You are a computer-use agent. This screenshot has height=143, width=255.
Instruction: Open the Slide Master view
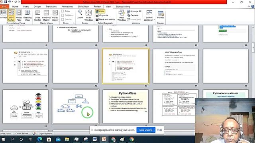37,15
